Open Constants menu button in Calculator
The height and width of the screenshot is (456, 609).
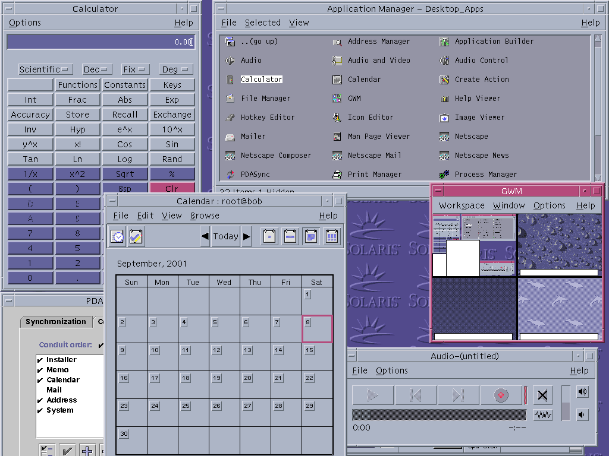click(125, 85)
